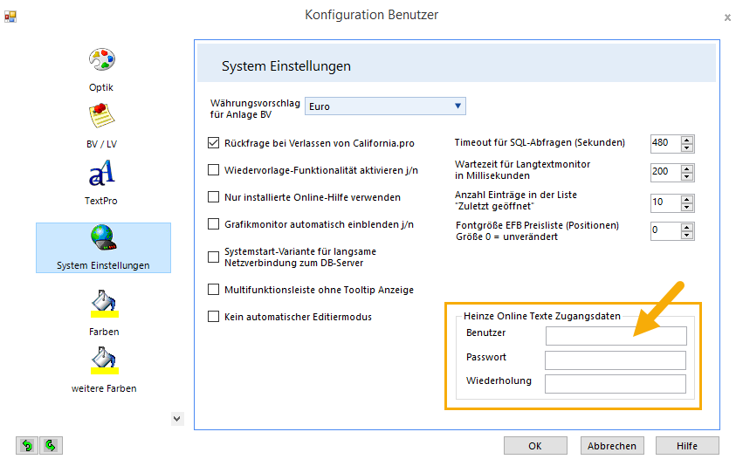Enable Grafikmonitor automatisch einblenden checkbox
Screen dimensions: 743x466
click(214, 224)
